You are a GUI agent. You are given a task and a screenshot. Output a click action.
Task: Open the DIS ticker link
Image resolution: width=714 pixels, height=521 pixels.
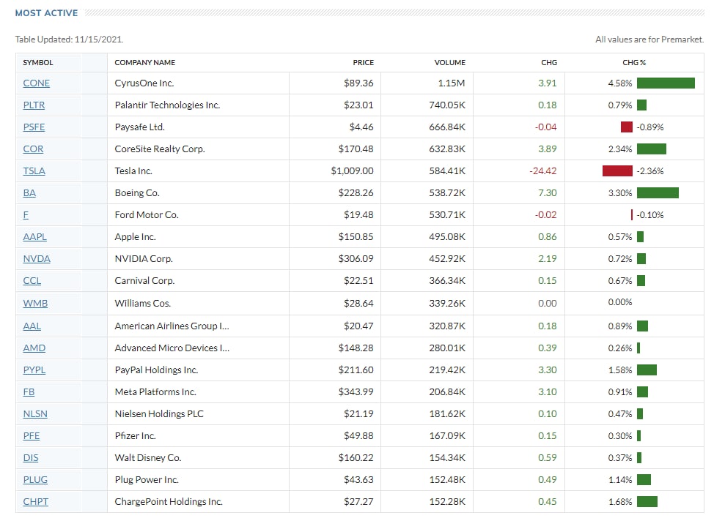[31, 458]
